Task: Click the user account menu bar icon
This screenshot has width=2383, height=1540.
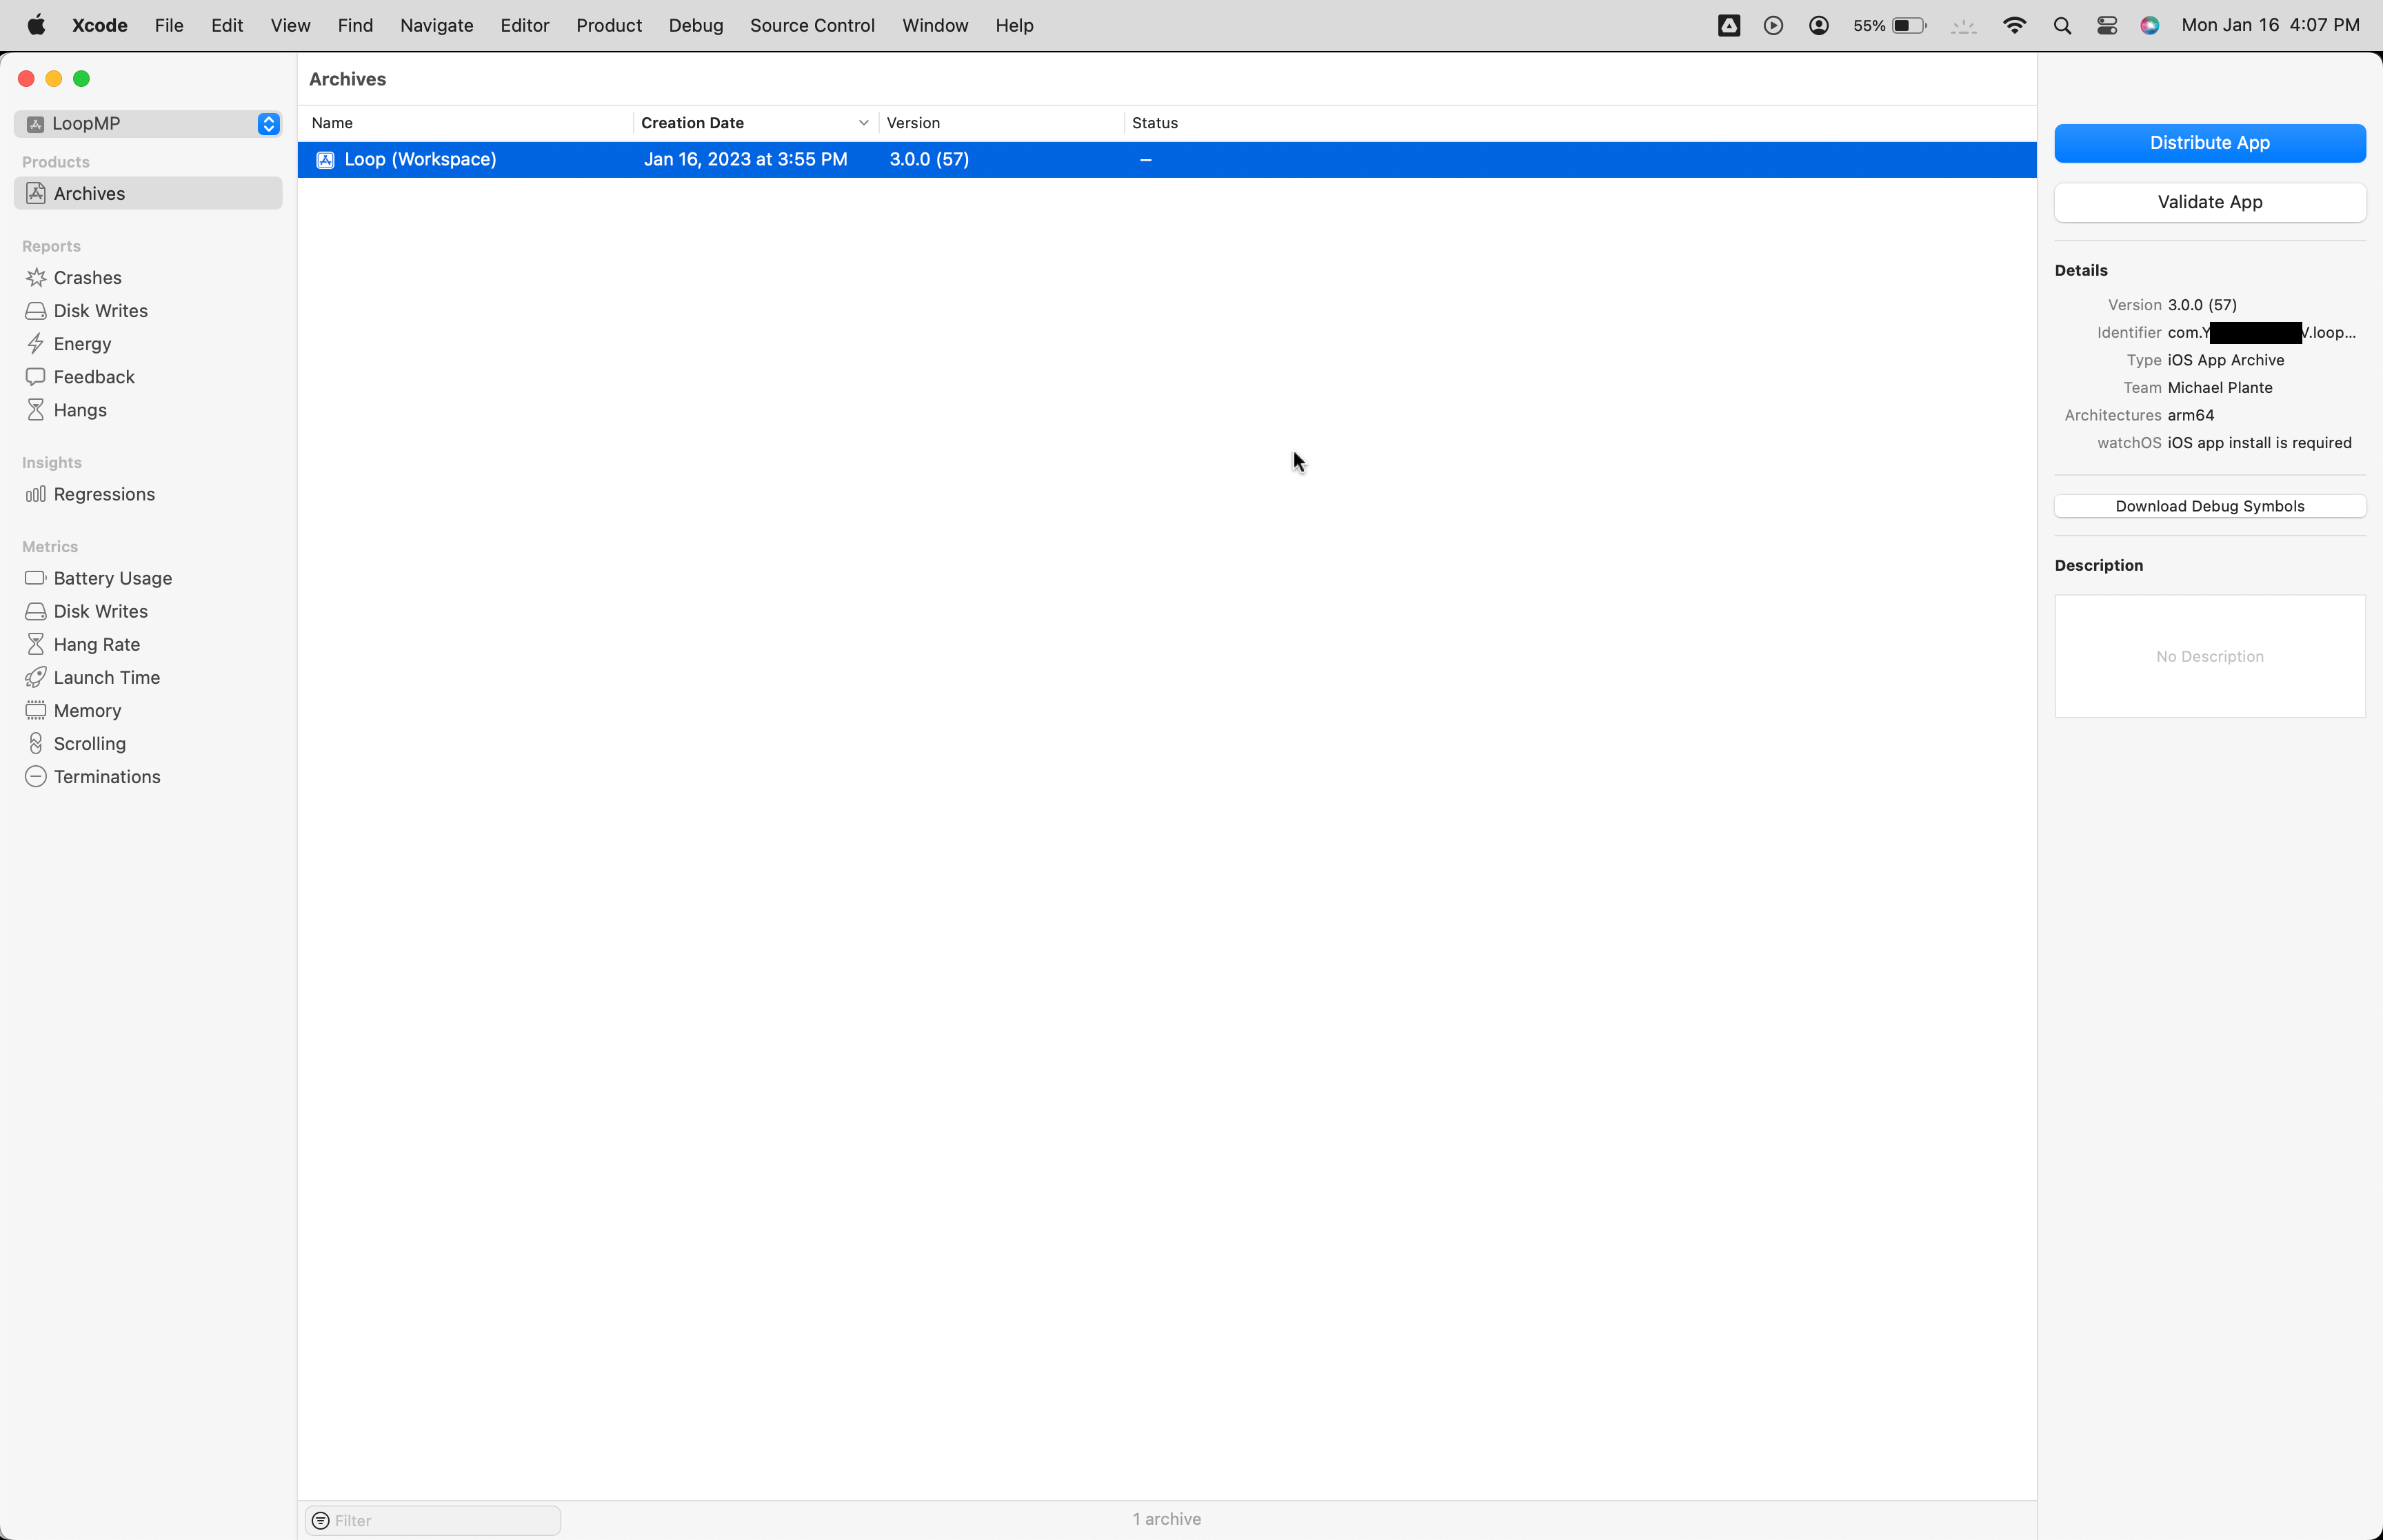Action: click(x=1819, y=25)
